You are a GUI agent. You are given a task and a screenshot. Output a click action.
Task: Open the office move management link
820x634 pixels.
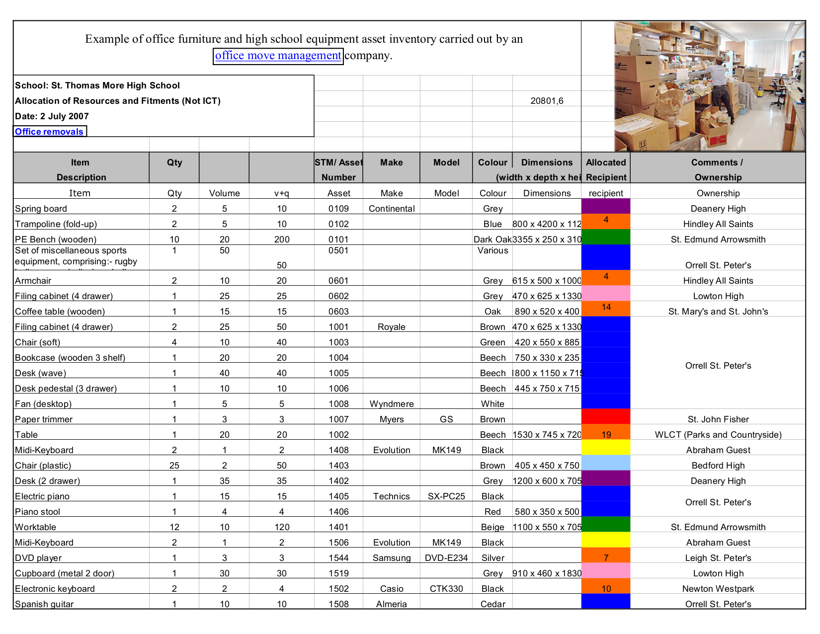click(x=278, y=56)
